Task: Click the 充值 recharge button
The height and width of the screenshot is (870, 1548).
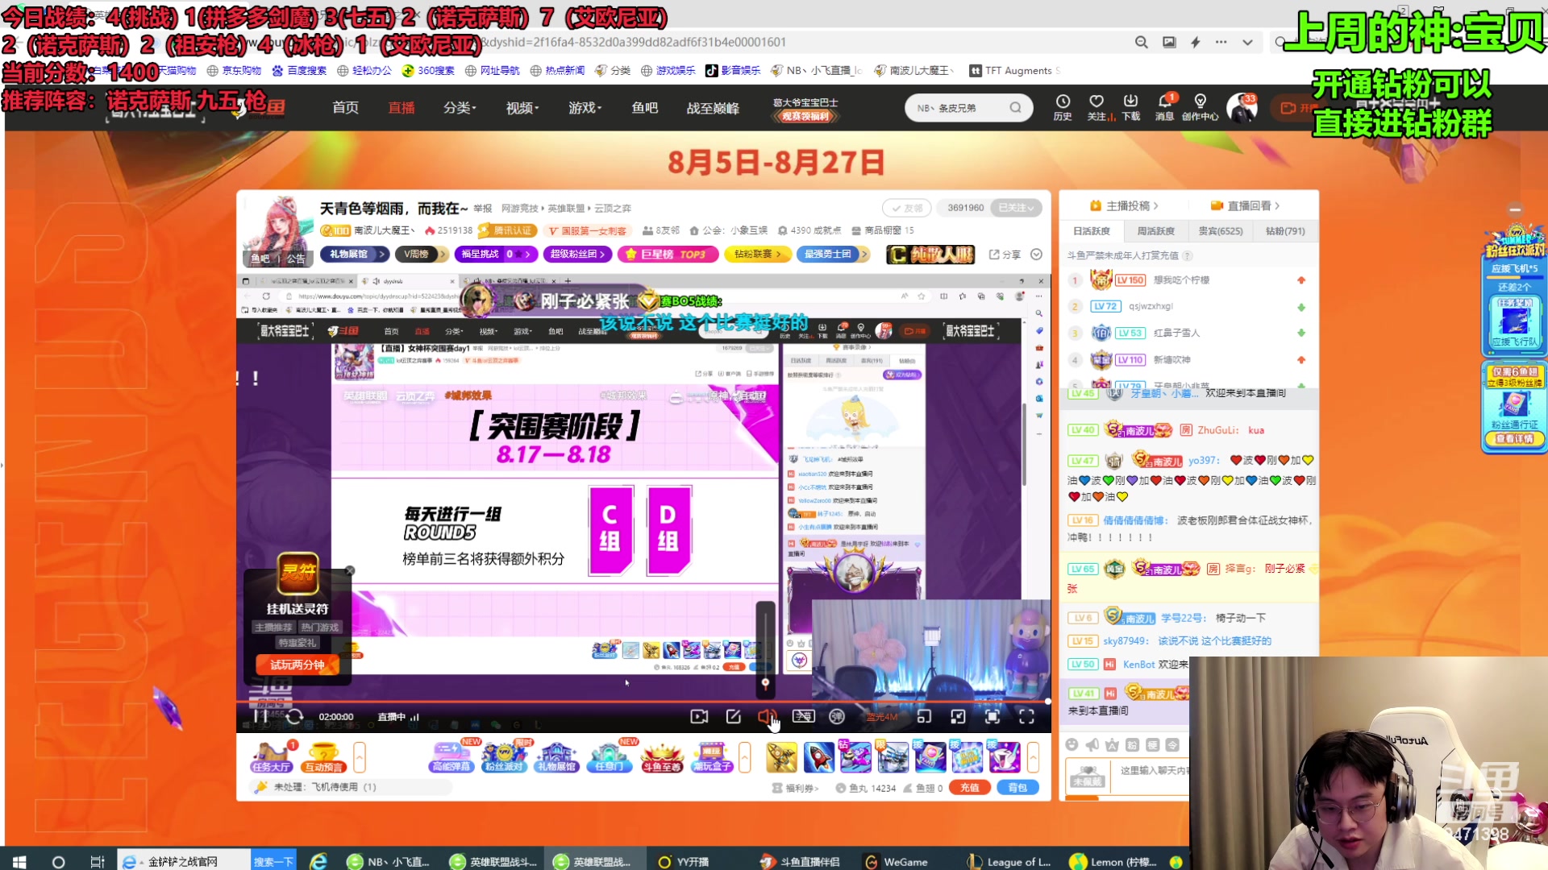Action: tap(970, 788)
